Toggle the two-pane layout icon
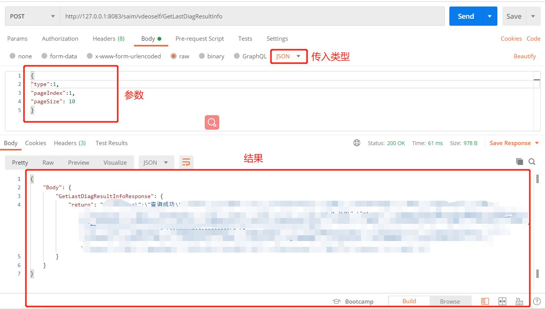Screen dimensions: 545x309 (x=485, y=301)
